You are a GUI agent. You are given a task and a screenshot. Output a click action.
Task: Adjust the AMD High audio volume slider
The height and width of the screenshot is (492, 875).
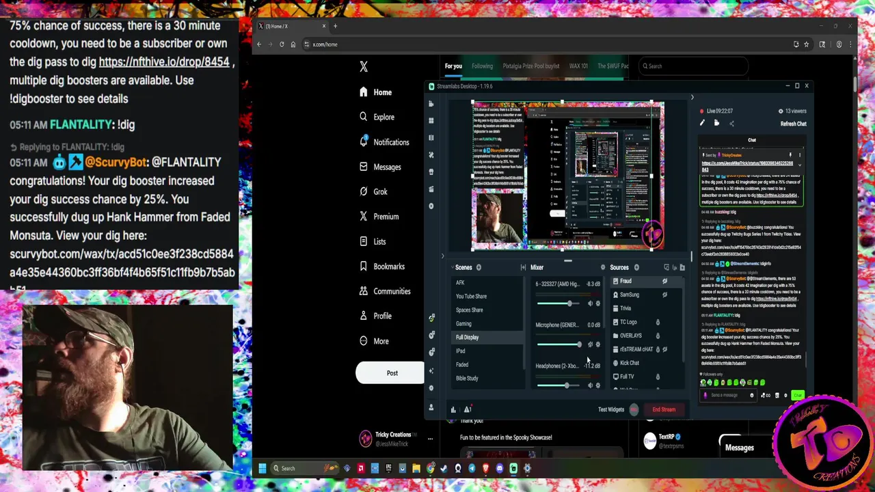coord(560,303)
